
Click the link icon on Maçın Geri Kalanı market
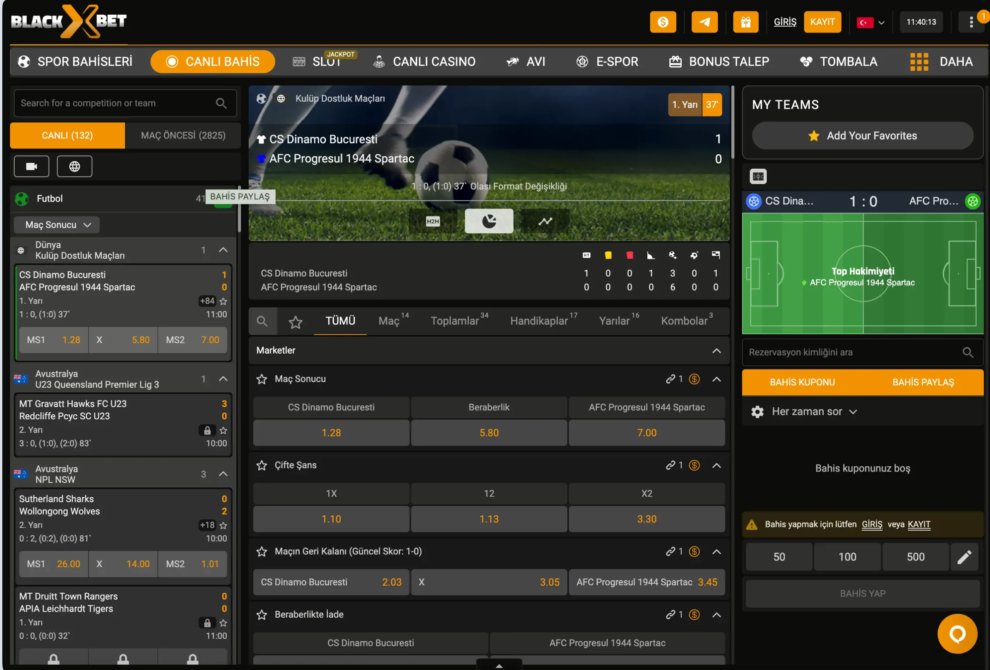(671, 552)
